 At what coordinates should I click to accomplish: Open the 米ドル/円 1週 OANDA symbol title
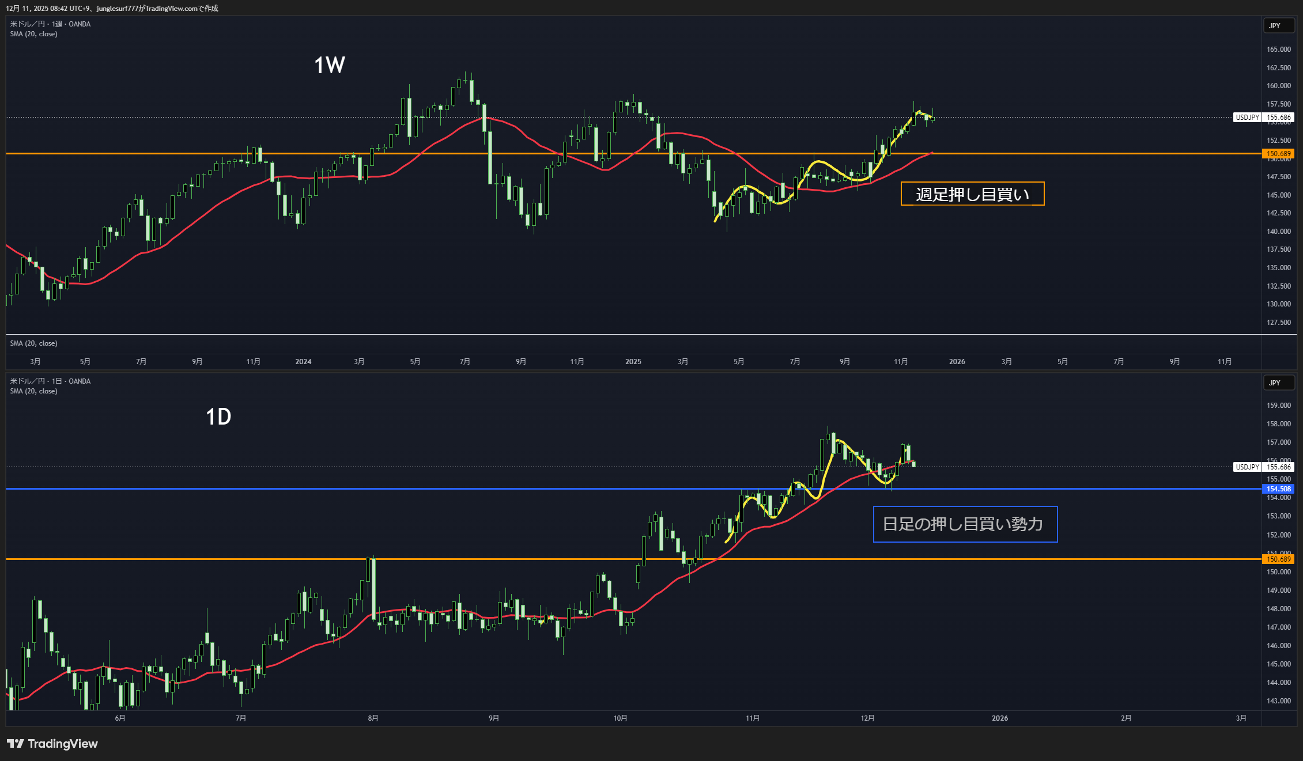tap(50, 24)
